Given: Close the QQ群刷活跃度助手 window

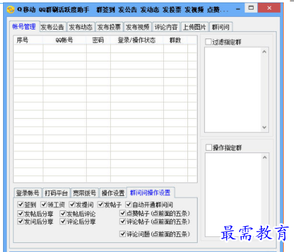Looking at the screenshot, I should click(269, 8).
